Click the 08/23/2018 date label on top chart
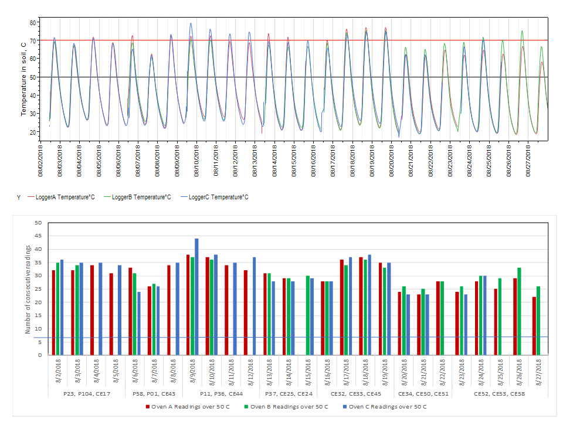The width and height of the screenshot is (563, 422). pos(450,161)
